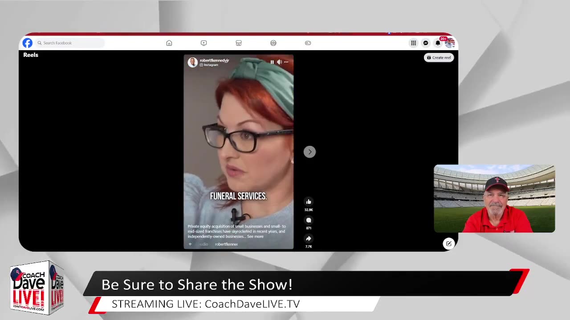Click the reel caption text about private equity
The width and height of the screenshot is (570, 320).
pos(236,231)
